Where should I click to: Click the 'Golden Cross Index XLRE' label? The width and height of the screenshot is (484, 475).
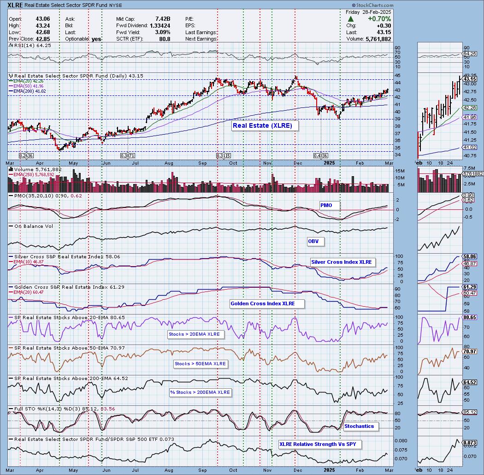(267, 303)
